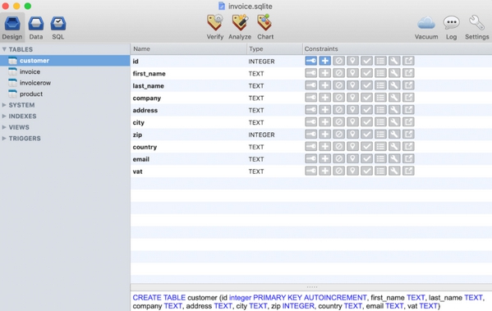Click external-link arrow icon on first_name row
Screen dimensions: 492x311
408,73
